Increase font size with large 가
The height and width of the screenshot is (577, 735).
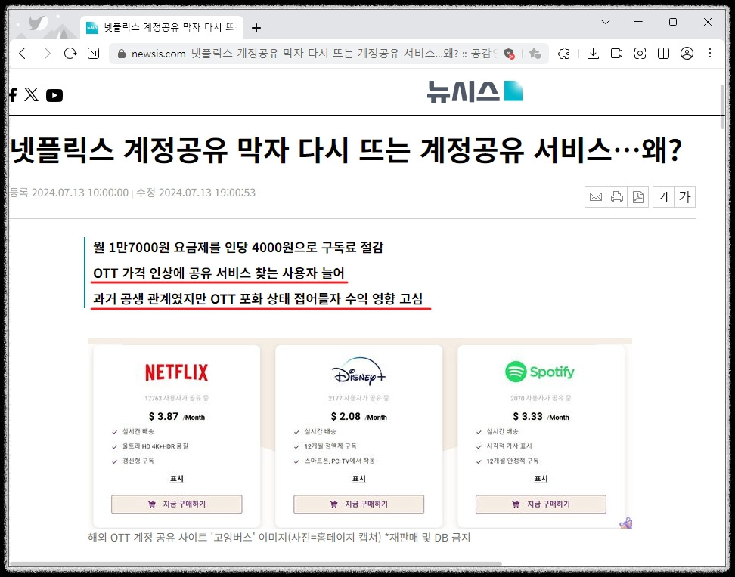[685, 196]
